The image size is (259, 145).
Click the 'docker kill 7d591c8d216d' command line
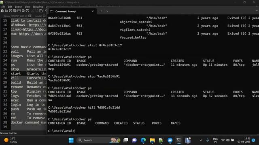coord(84,108)
